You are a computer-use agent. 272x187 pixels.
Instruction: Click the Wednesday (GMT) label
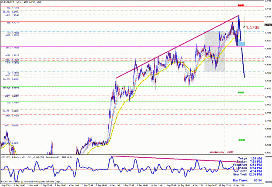click(x=222, y=152)
